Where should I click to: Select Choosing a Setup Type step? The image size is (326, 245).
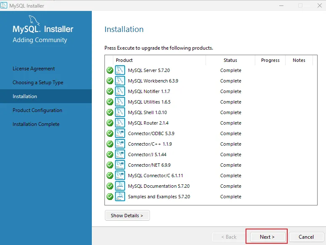click(x=38, y=83)
